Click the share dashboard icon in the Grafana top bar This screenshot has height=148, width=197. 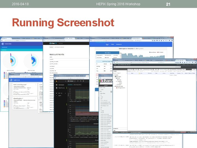point(78,81)
